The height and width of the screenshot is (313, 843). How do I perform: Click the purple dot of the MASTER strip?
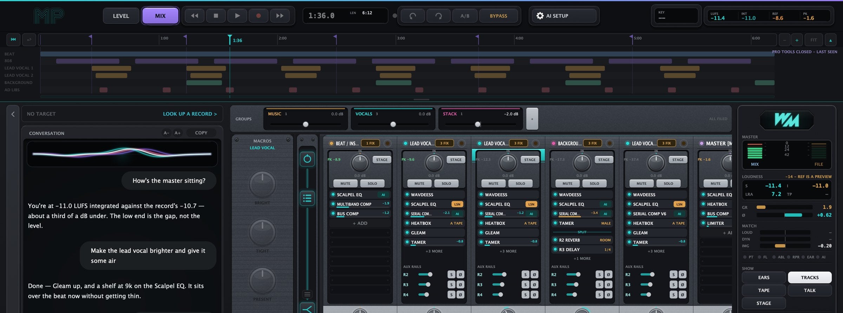tap(701, 143)
